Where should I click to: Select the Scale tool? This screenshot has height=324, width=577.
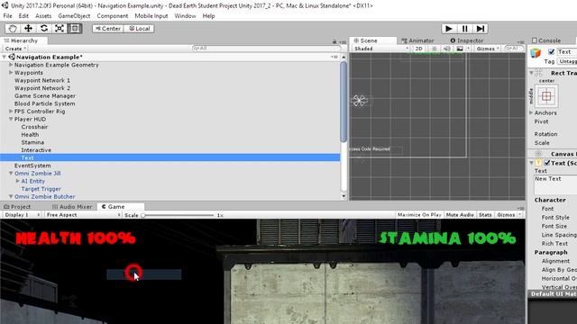[60, 29]
